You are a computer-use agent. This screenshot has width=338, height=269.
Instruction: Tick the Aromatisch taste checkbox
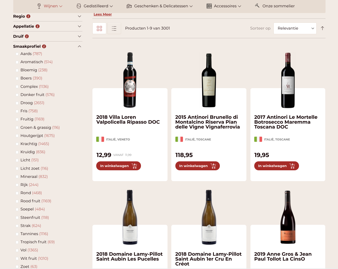17,62
